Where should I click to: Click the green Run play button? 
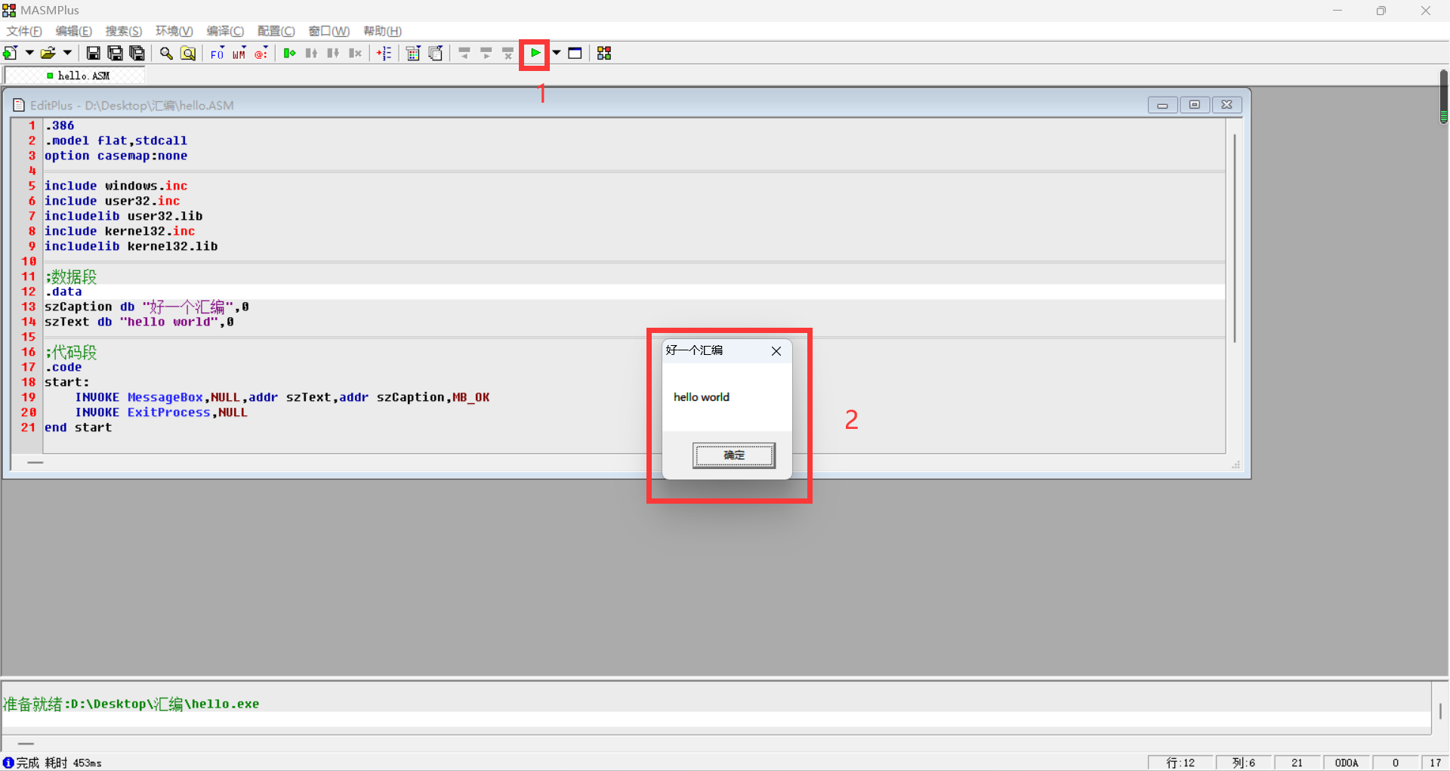tap(535, 53)
